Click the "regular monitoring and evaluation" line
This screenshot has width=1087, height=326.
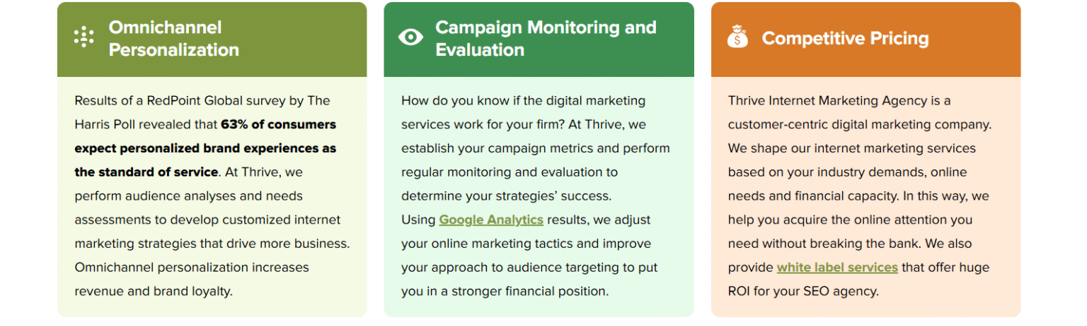click(509, 172)
